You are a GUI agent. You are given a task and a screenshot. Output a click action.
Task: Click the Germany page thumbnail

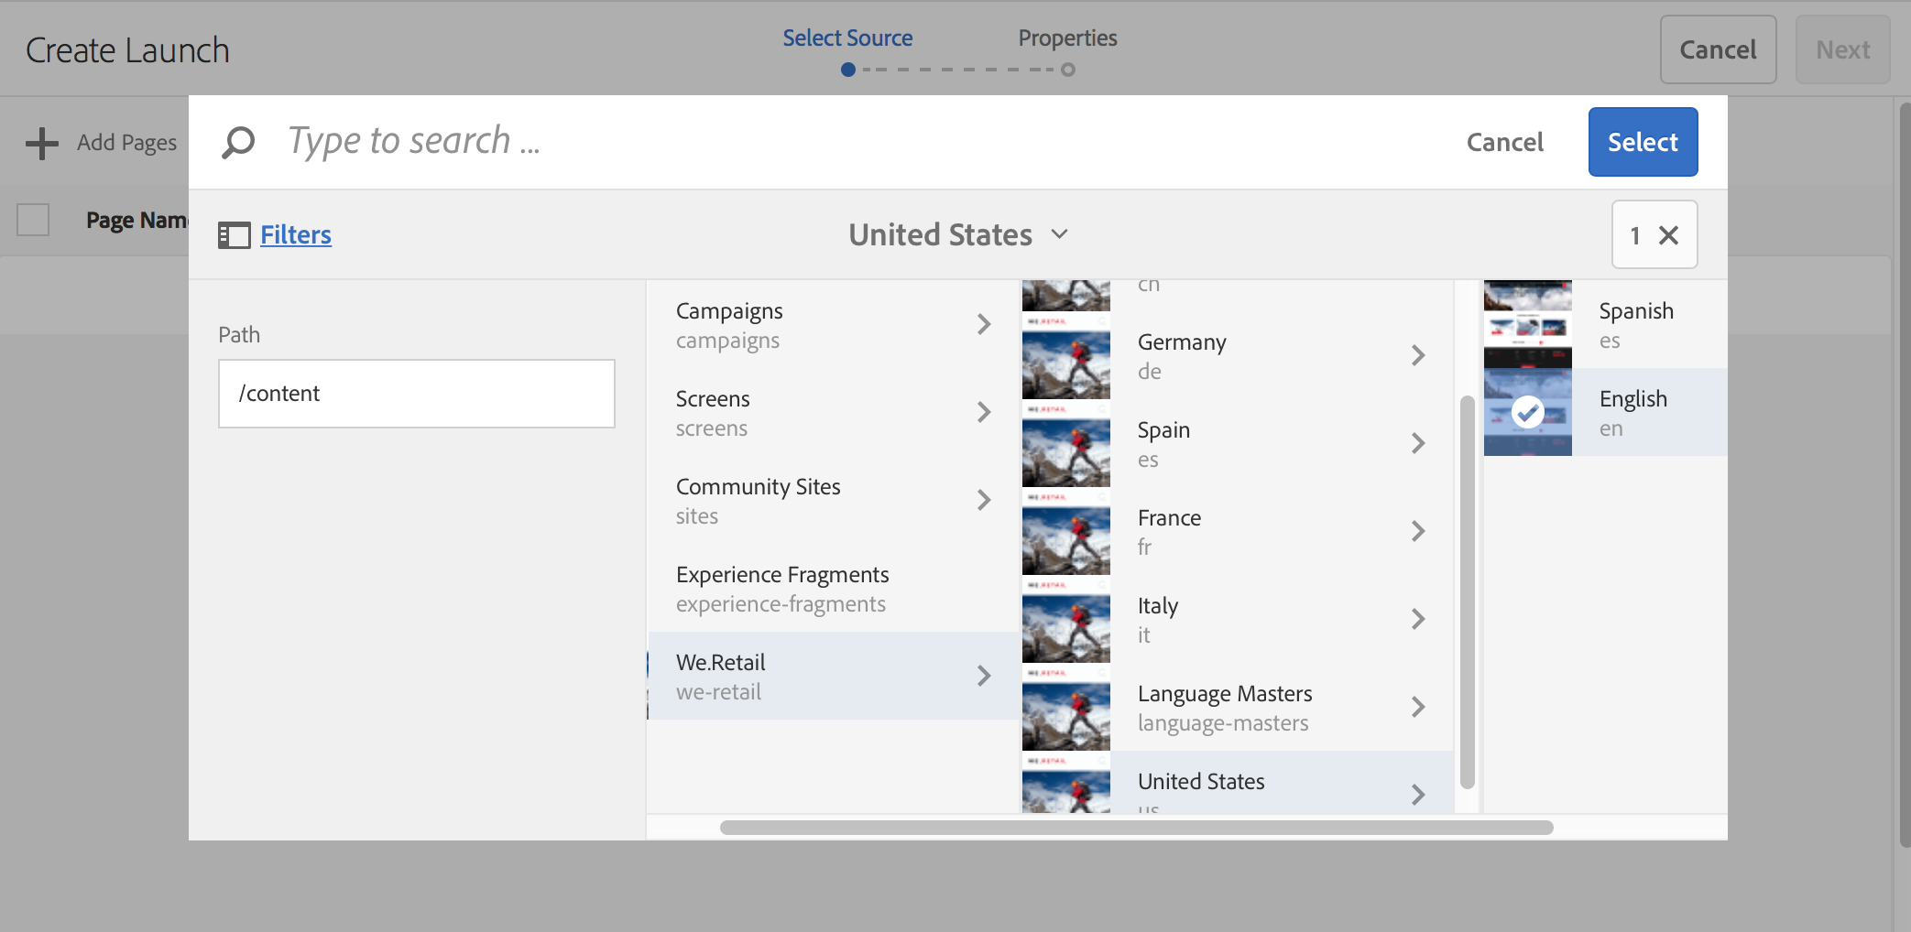point(1066,355)
